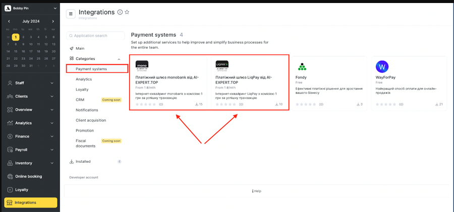
Task: Click the Staff person icon in sidebar
Action: 10,83
